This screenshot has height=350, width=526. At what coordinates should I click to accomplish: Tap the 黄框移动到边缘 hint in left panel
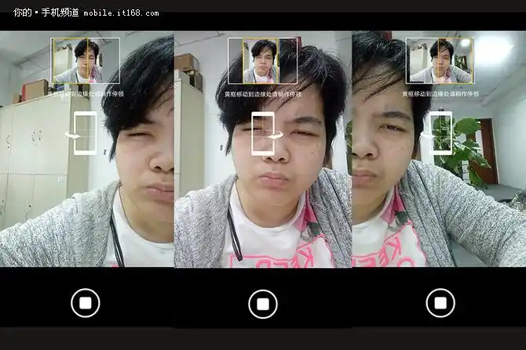point(86,93)
